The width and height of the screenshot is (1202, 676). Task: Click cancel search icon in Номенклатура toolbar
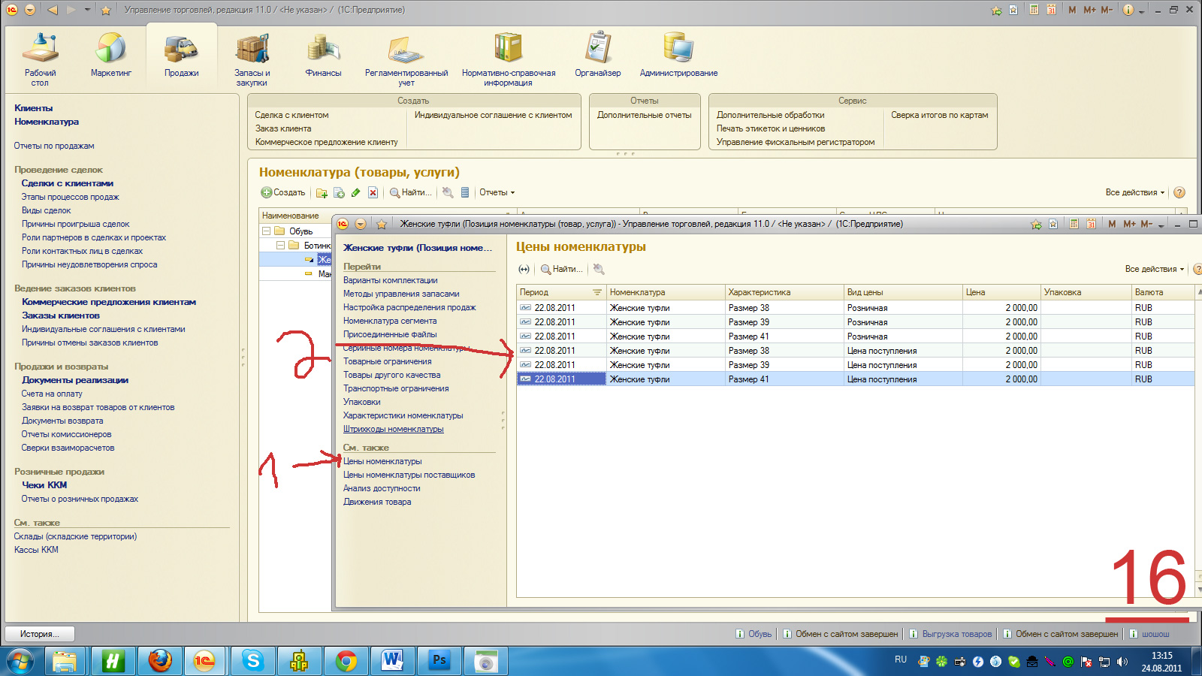[x=448, y=193]
